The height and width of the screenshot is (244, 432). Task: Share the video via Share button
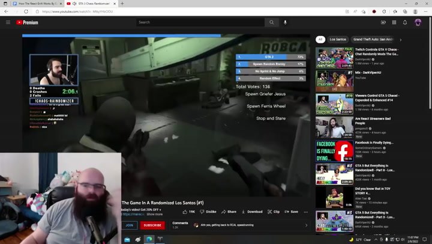click(229, 212)
